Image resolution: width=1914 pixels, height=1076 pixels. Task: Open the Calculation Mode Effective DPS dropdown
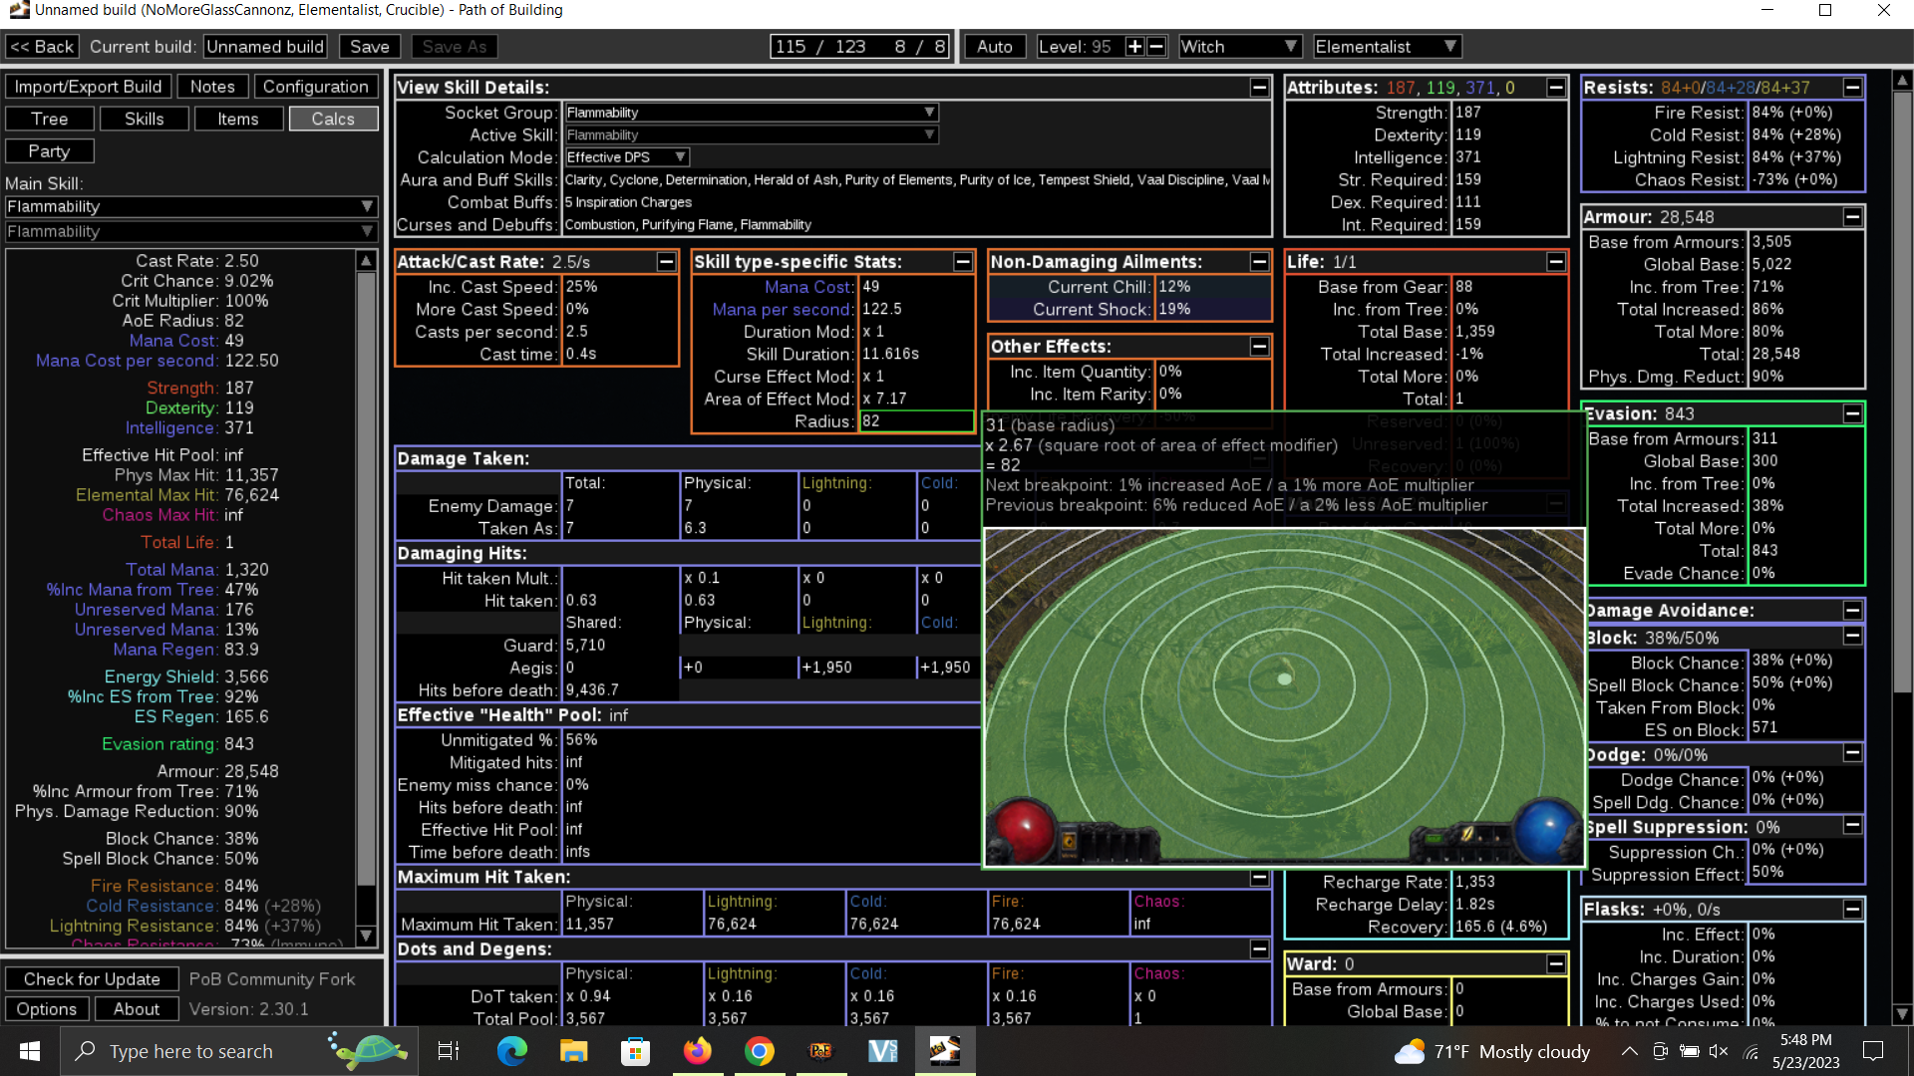627,157
